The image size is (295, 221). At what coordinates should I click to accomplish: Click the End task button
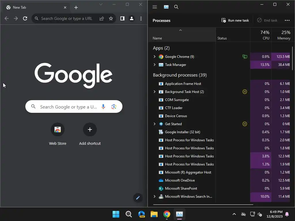(x=267, y=20)
